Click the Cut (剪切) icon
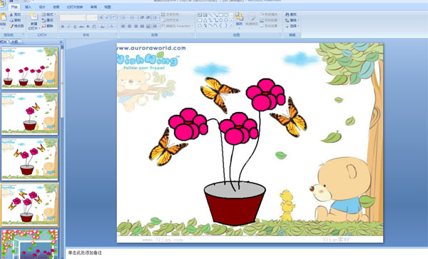 (11, 14)
